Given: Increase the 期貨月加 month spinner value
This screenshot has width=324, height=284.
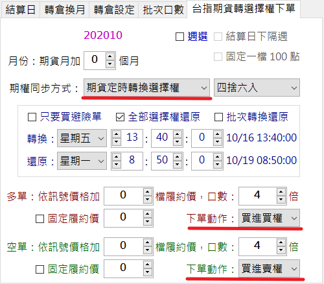Looking at the screenshot, I should 110,56.
